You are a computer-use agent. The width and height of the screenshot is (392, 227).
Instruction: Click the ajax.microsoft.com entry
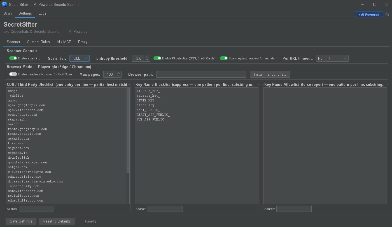25,110
